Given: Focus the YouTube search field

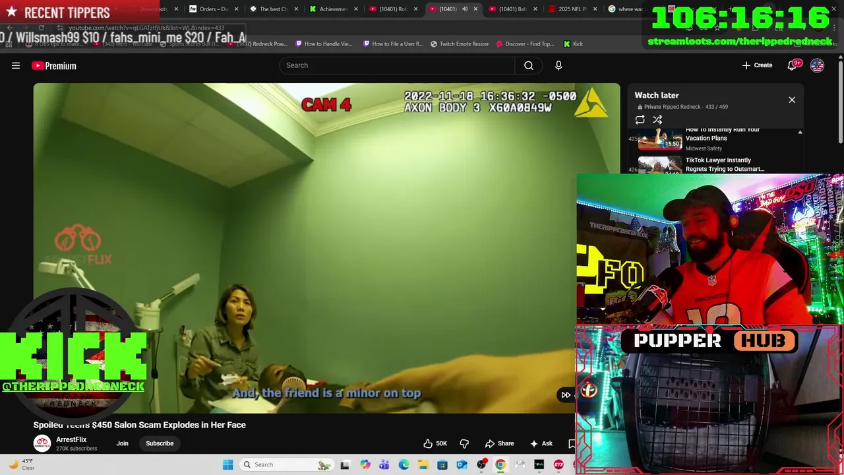Looking at the screenshot, I should (397, 65).
